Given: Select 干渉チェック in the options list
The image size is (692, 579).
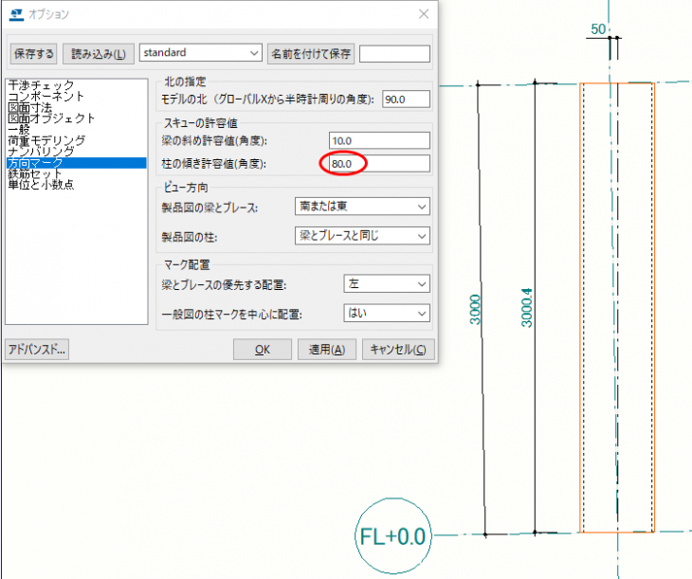Looking at the screenshot, I should (x=41, y=84).
